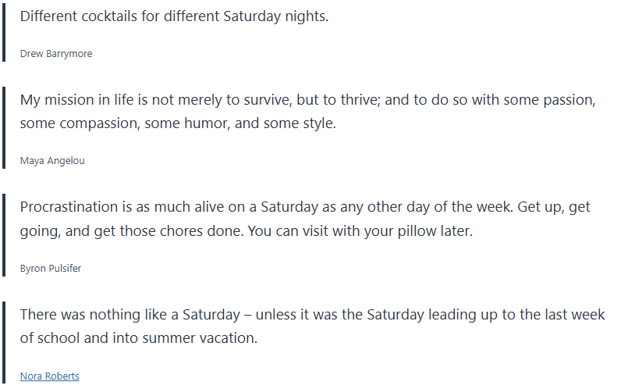Click the Maya Angelou author name
This screenshot has width=628, height=389.
pyautogui.click(x=52, y=161)
